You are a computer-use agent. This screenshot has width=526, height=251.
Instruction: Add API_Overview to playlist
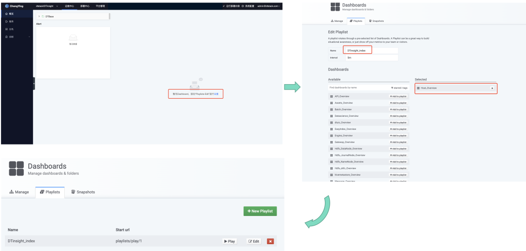(398, 96)
